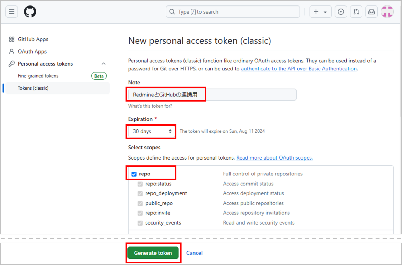The image size is (402, 265).
Task: Open the Issues circle-dot icon in header
Action: [341, 12]
